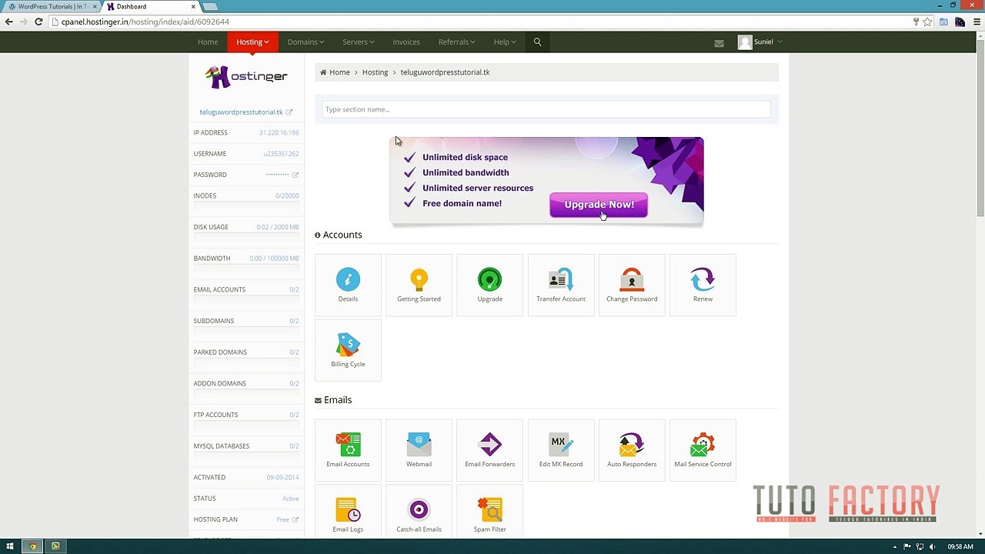Click the username value u235351262
The height and width of the screenshot is (554, 985).
coord(281,154)
